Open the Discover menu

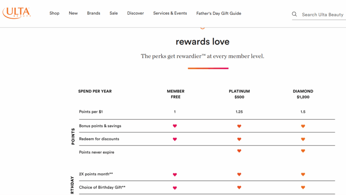135,13
